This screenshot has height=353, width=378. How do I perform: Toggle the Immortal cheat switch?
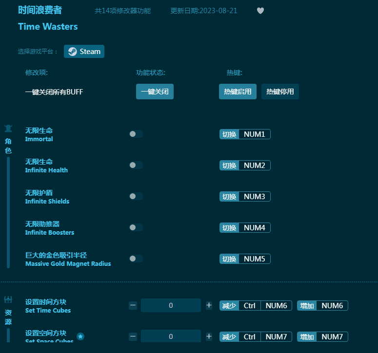[x=136, y=134]
